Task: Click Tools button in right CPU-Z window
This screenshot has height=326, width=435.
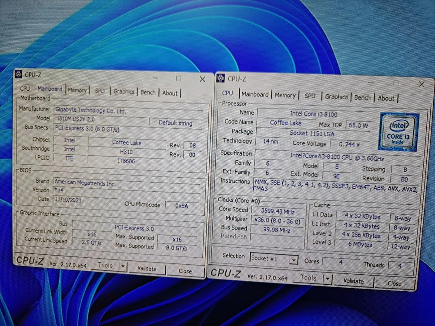Action: [308, 278]
